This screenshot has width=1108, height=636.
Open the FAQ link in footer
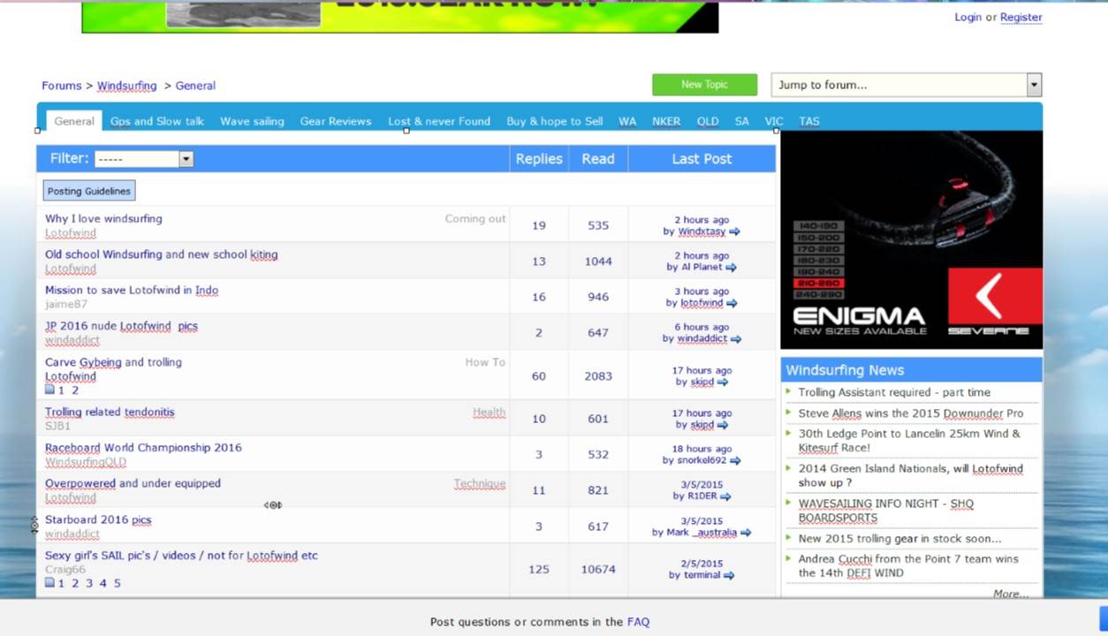(x=638, y=622)
